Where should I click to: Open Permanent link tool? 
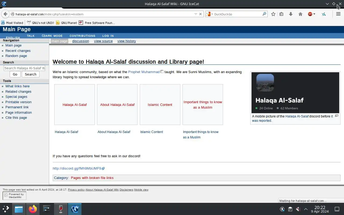(x=17, y=107)
